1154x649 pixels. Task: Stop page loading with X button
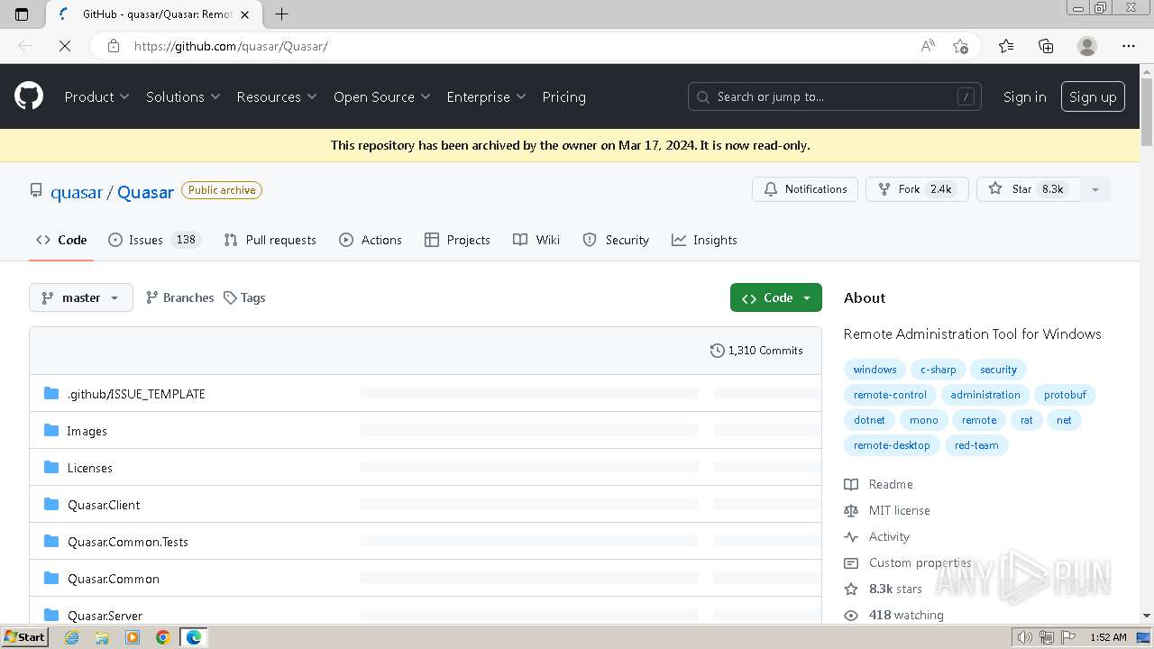[65, 46]
